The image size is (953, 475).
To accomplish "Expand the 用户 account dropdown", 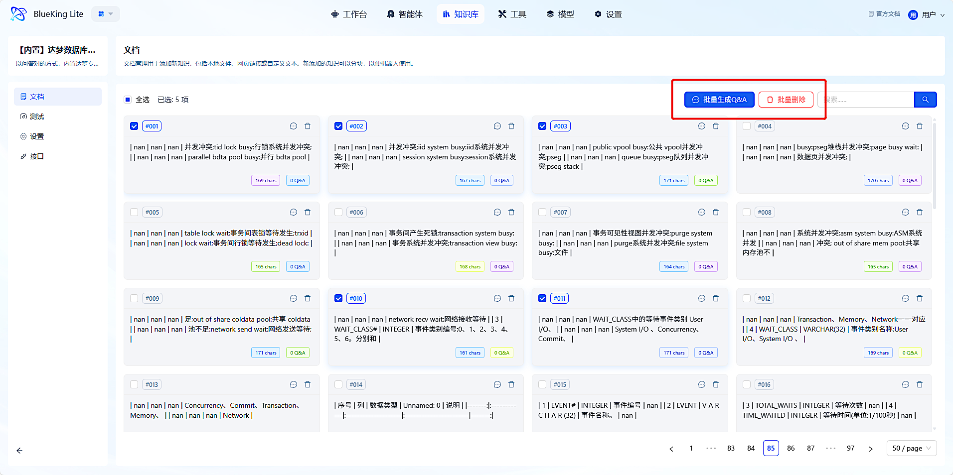I will pos(927,15).
